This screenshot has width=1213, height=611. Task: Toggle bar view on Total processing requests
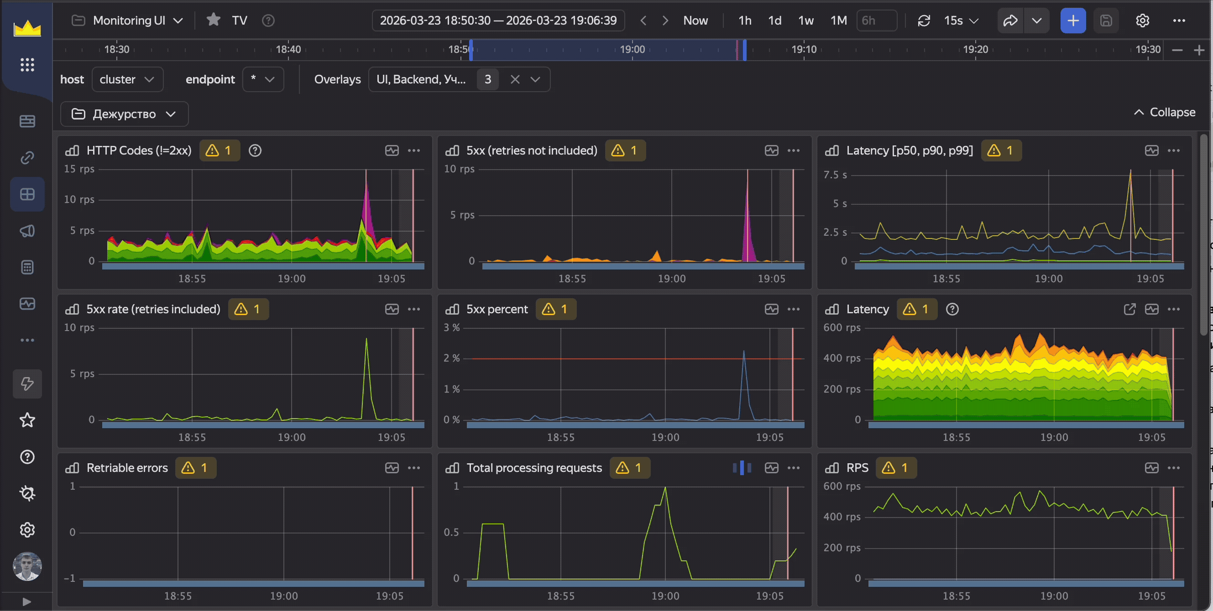pos(742,467)
